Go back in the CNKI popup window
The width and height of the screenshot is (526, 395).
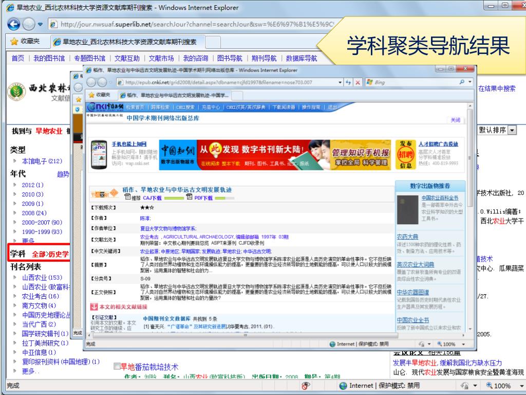pos(91,82)
